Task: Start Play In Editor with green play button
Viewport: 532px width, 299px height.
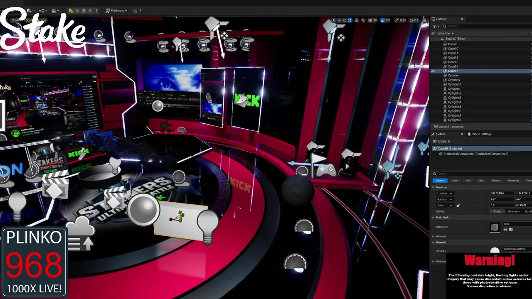Action: [x=71, y=10]
